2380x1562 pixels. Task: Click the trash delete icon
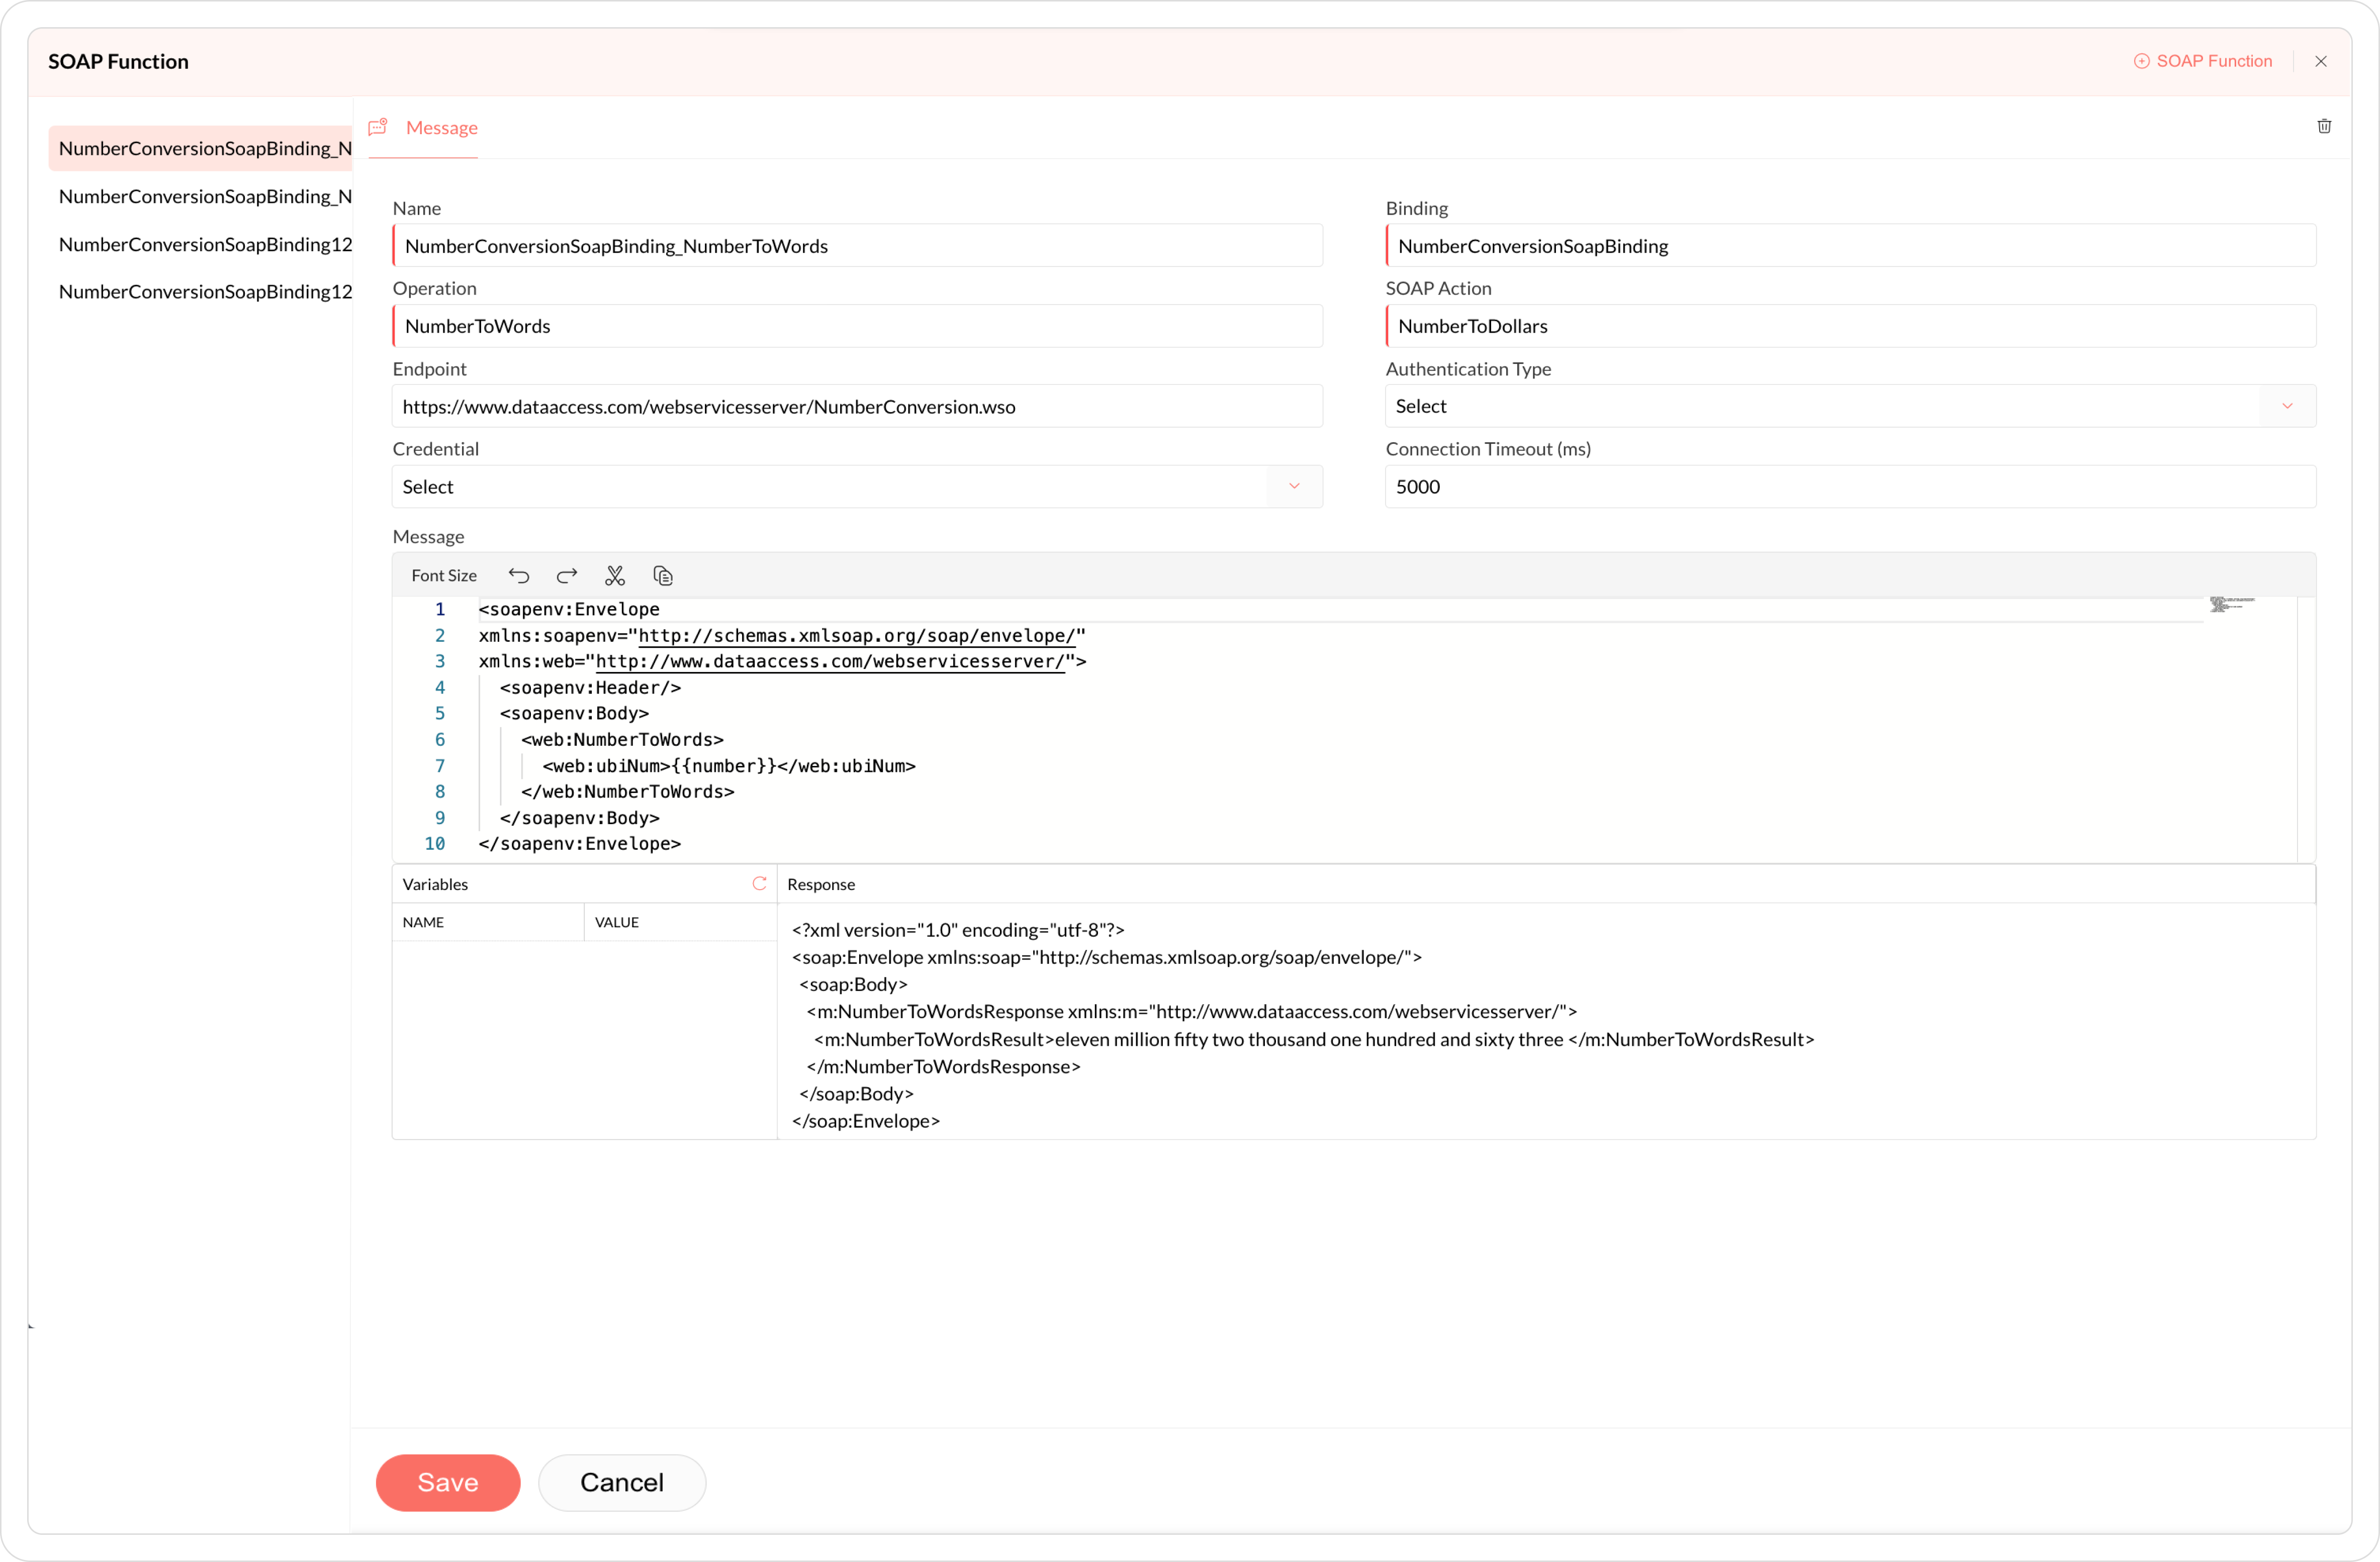tap(2324, 126)
